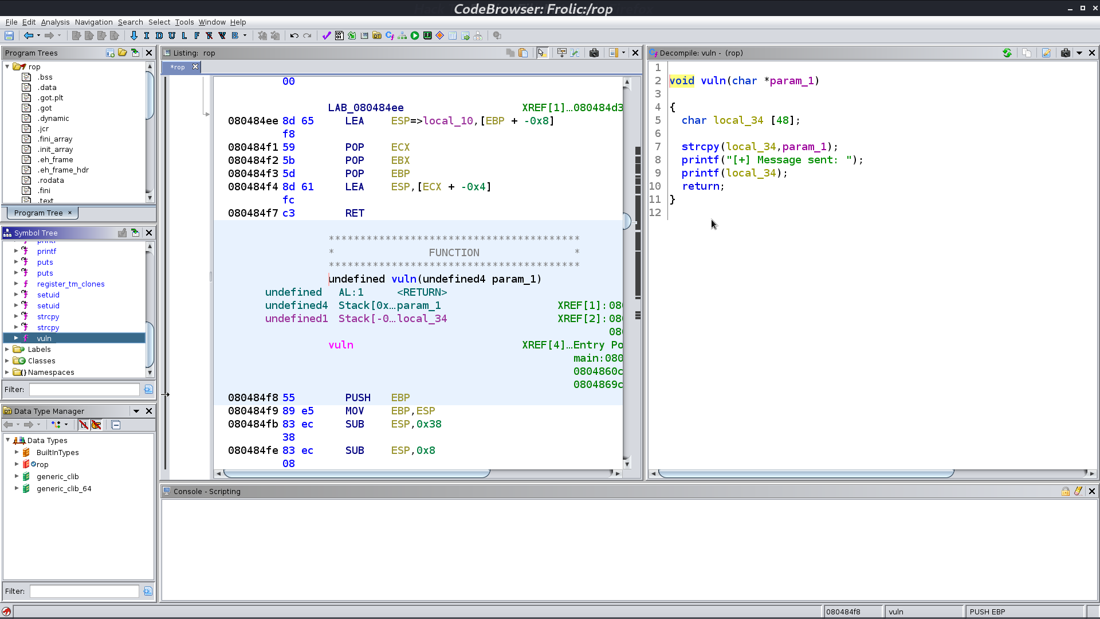This screenshot has width=1100, height=619.
Task: Navigate to next function F icon
Action: pyautogui.click(x=197, y=36)
